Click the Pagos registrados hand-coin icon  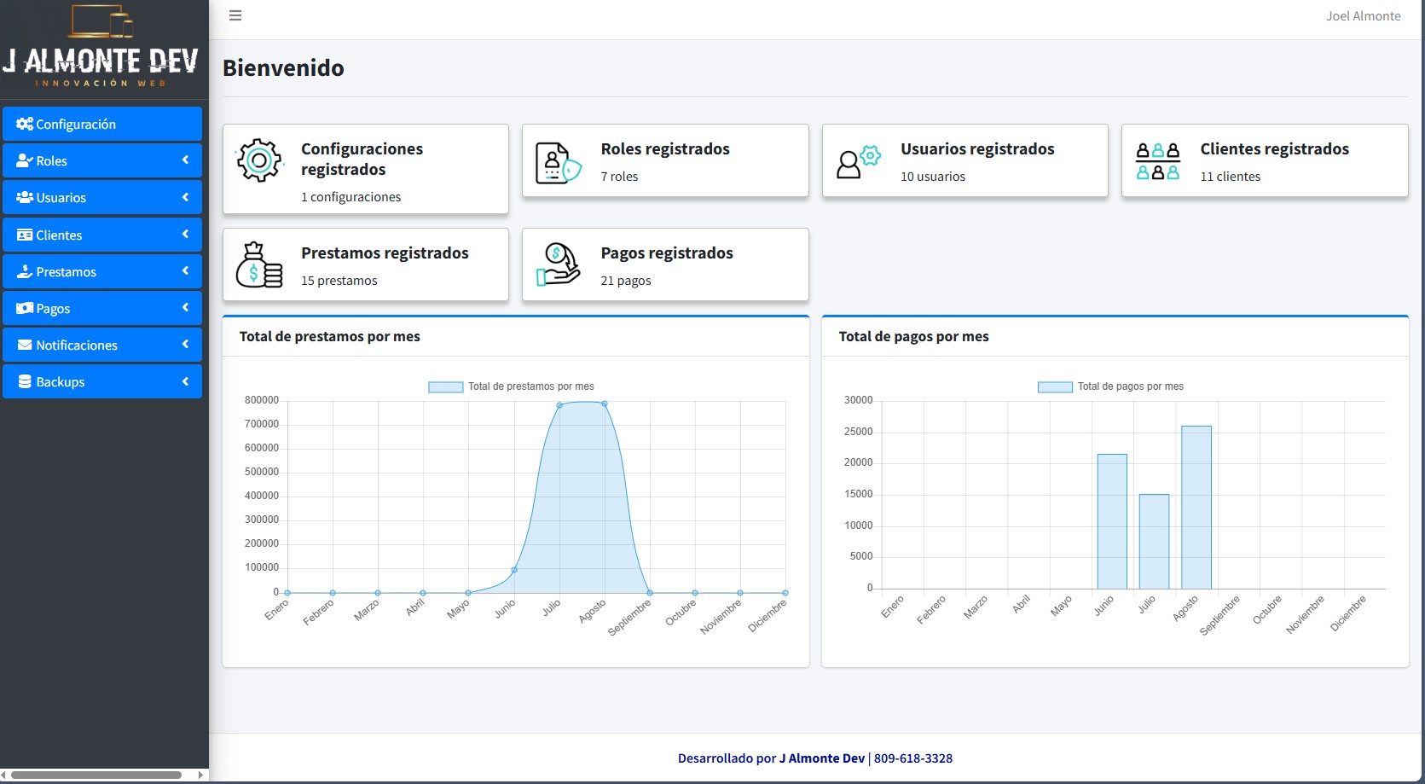(x=558, y=264)
